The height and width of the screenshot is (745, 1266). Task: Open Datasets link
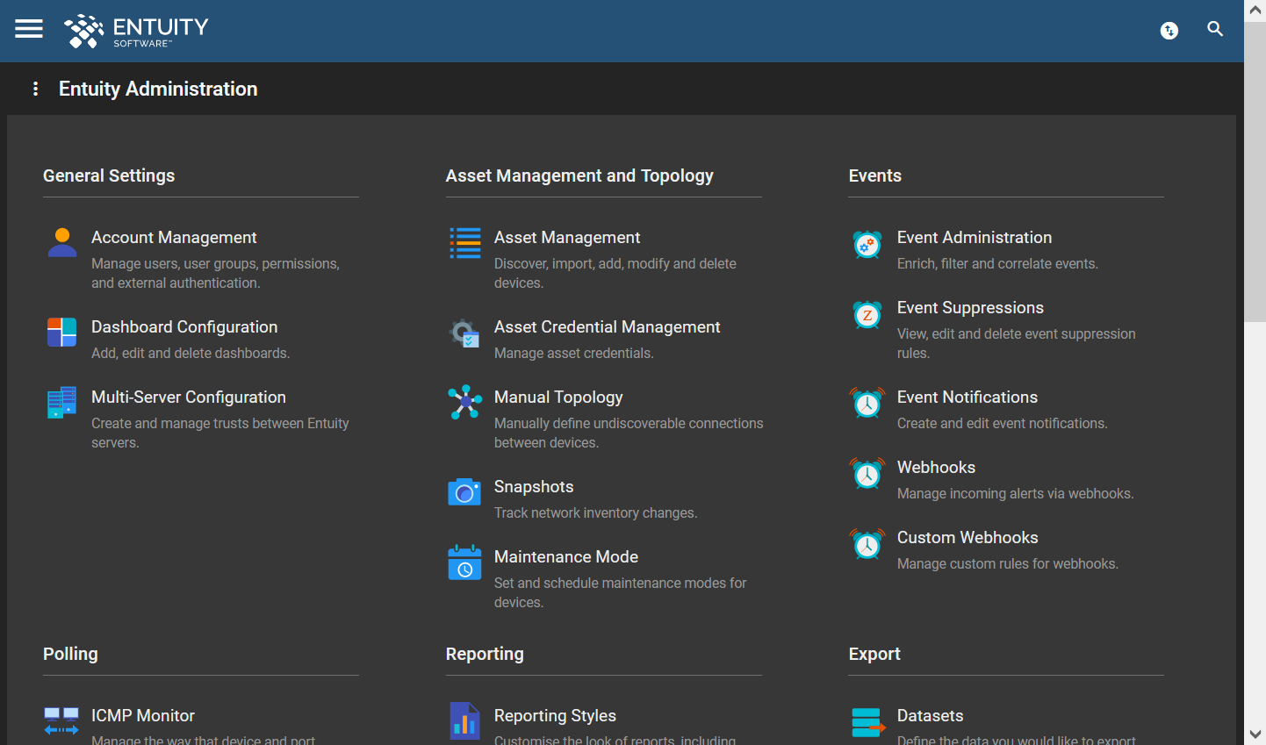coord(930,716)
